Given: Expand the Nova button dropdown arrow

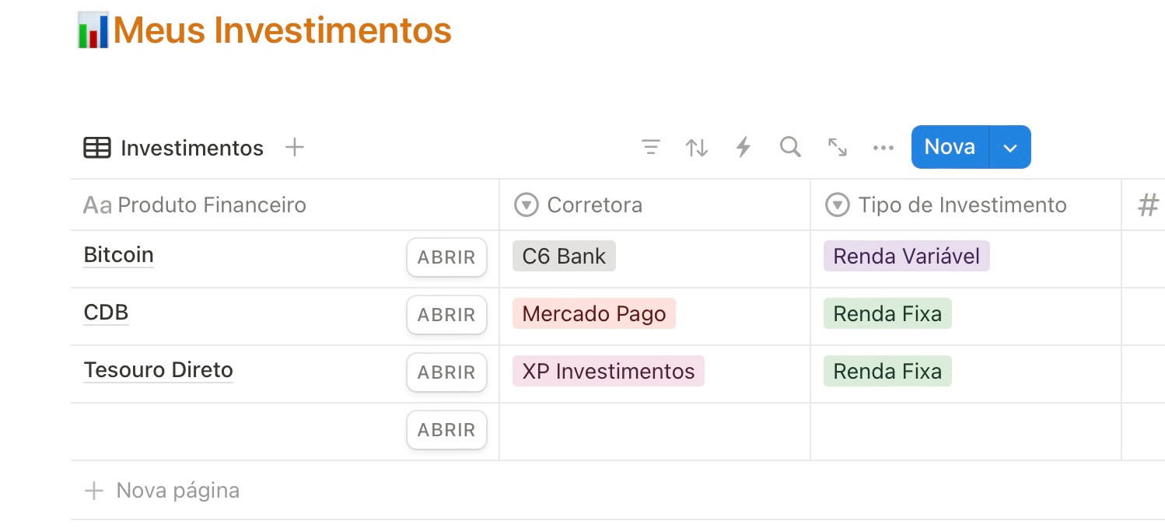Looking at the screenshot, I should click(x=1010, y=148).
